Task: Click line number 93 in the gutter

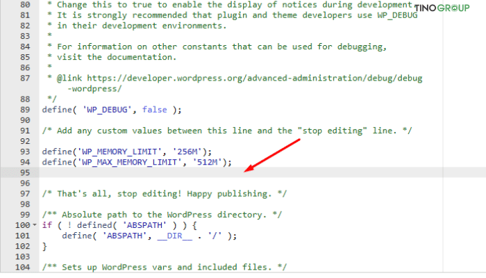Action: tap(25, 152)
